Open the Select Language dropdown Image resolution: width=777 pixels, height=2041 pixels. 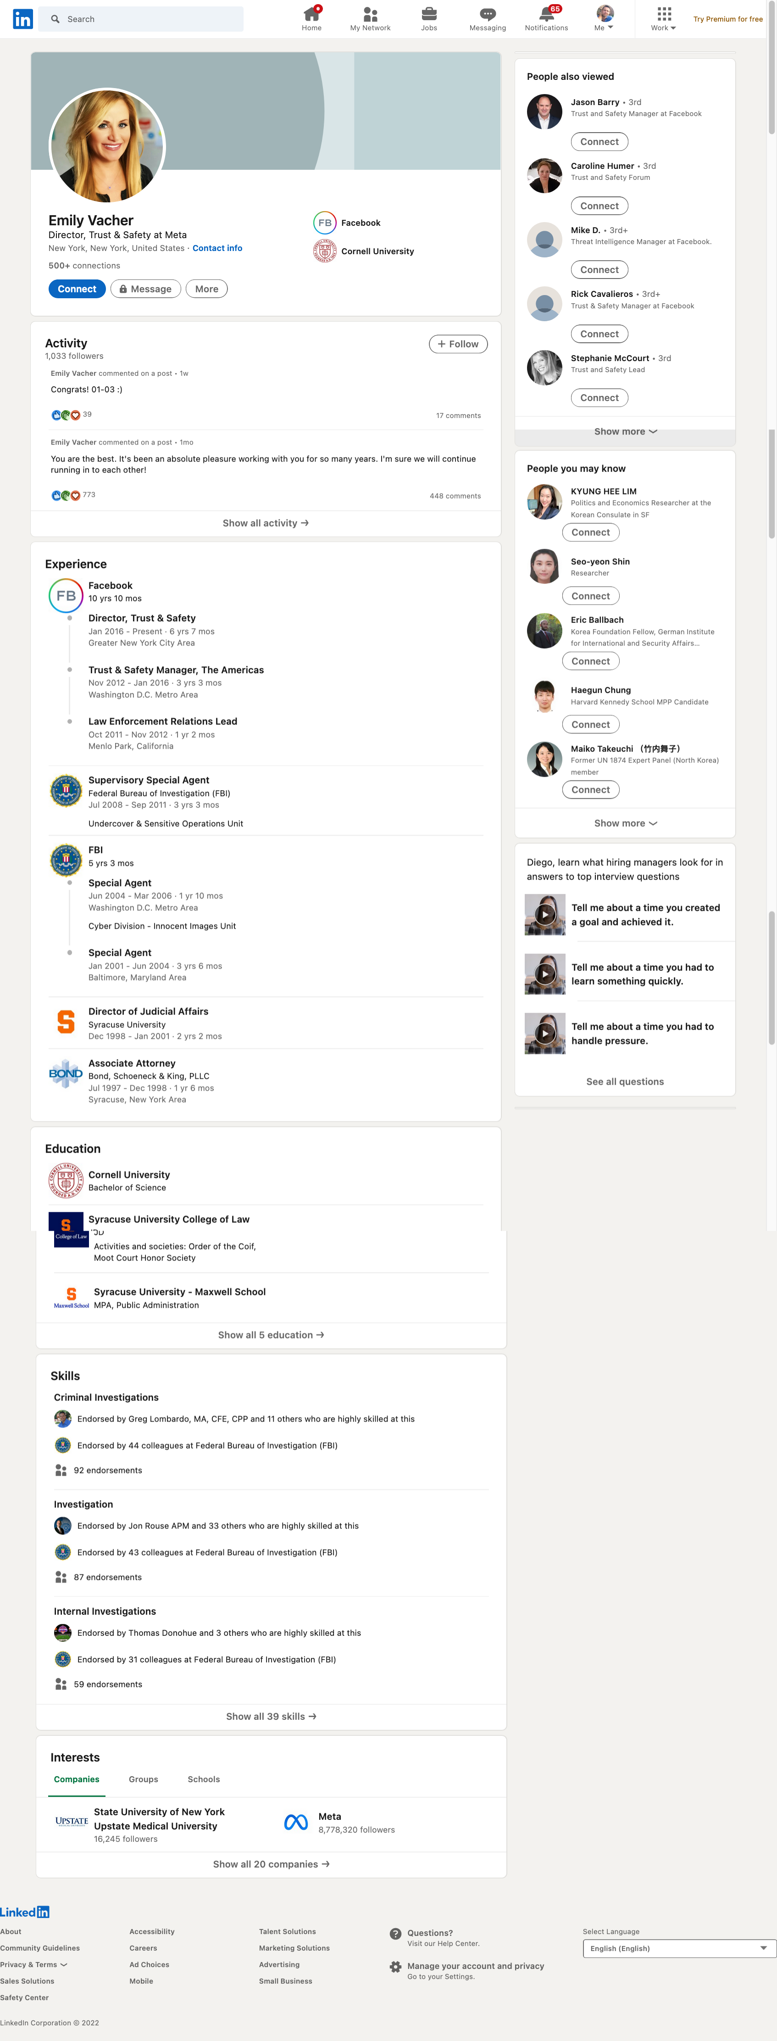pyautogui.click(x=679, y=1947)
